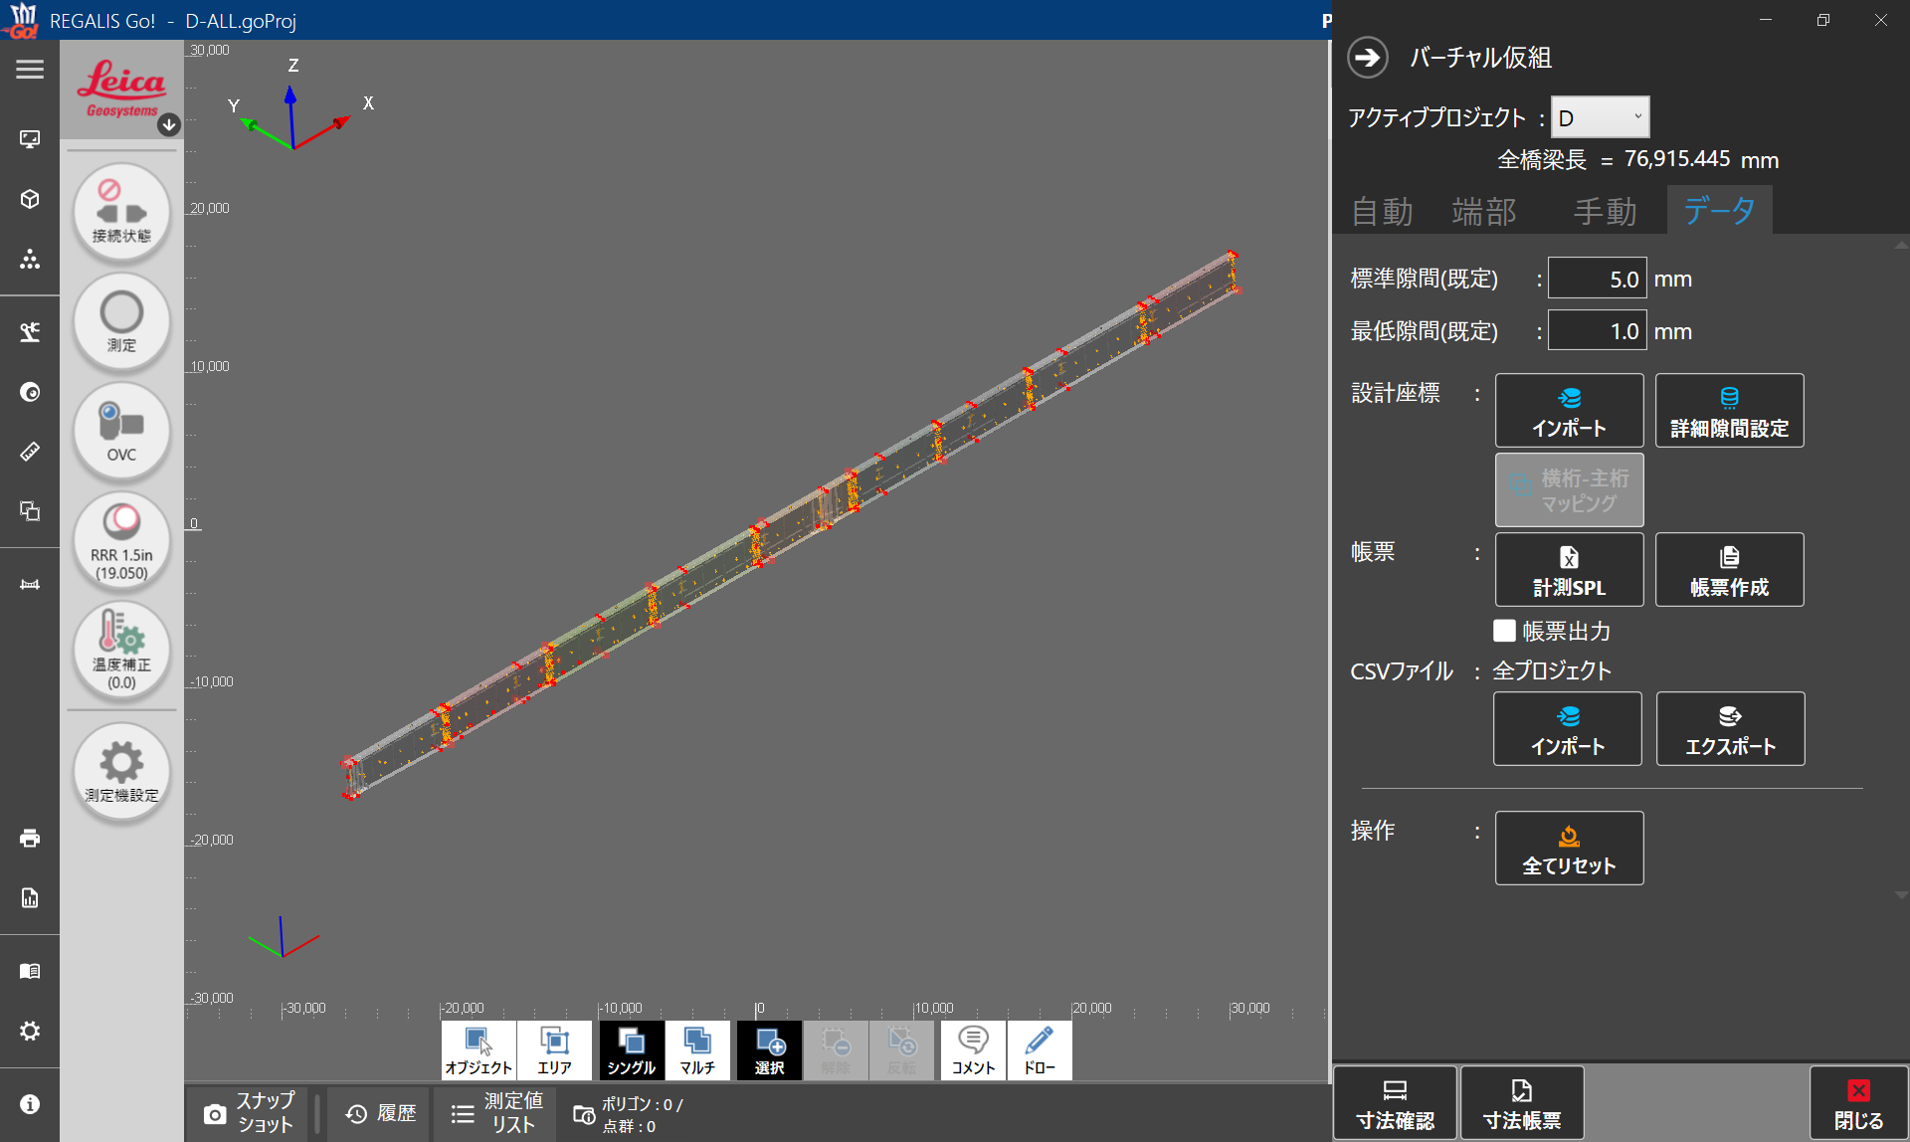The image size is (1910, 1142).
Task: Click the 標準隙間 value input field
Action: pyautogui.click(x=1596, y=279)
